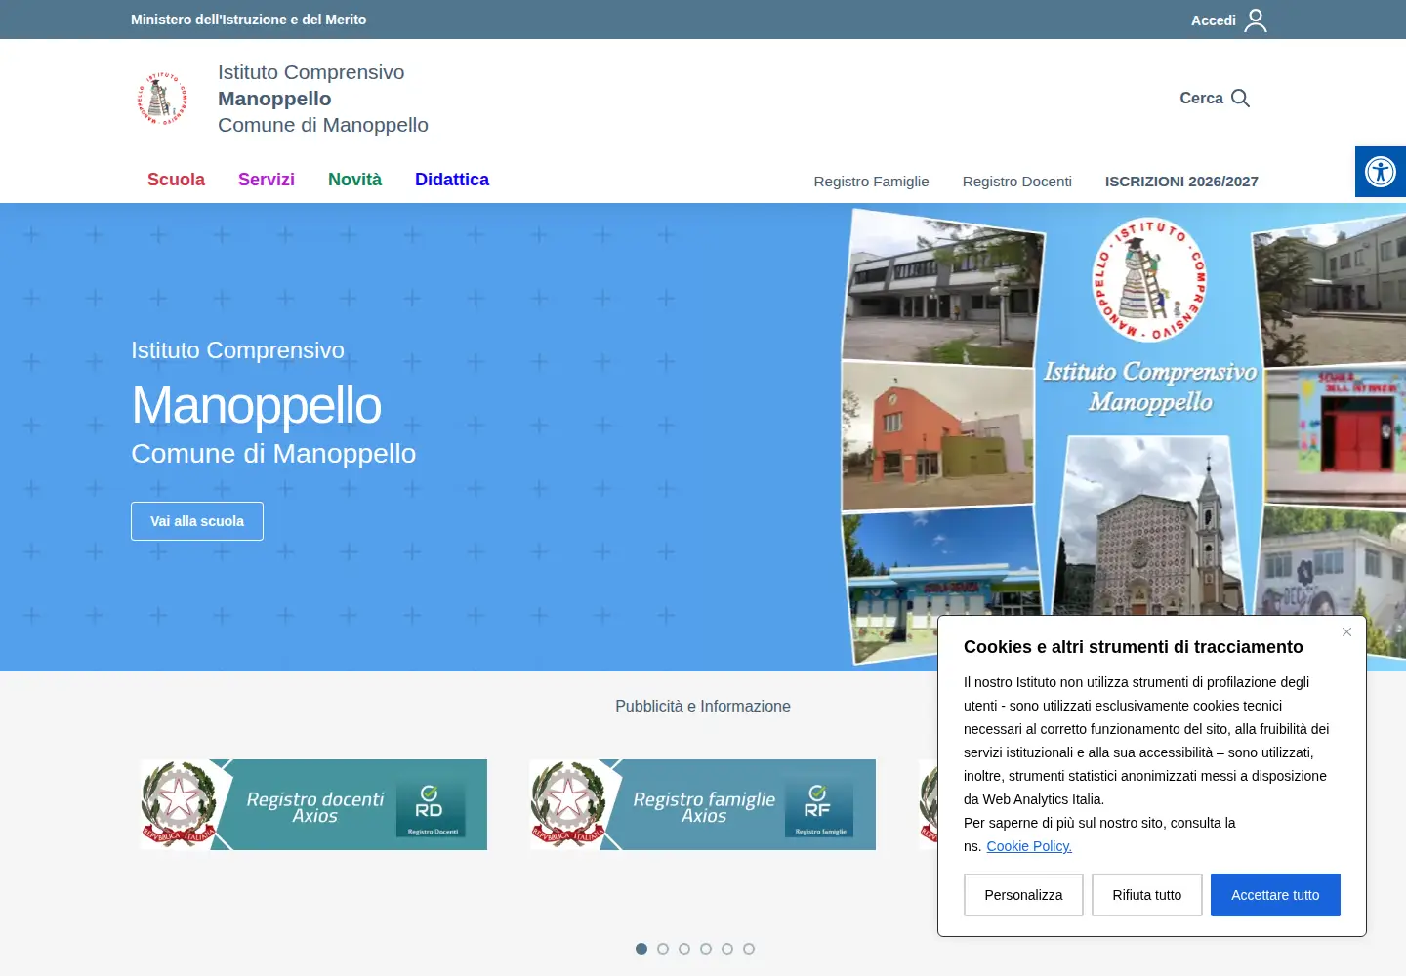Click the Cerca search label

point(1201,98)
